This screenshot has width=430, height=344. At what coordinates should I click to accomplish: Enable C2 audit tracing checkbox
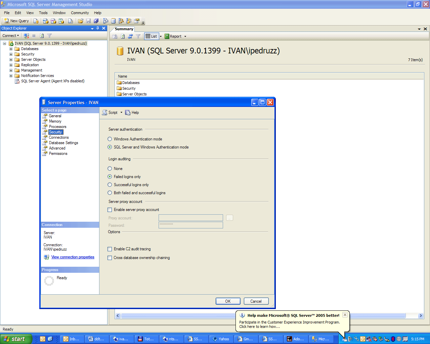coord(110,249)
